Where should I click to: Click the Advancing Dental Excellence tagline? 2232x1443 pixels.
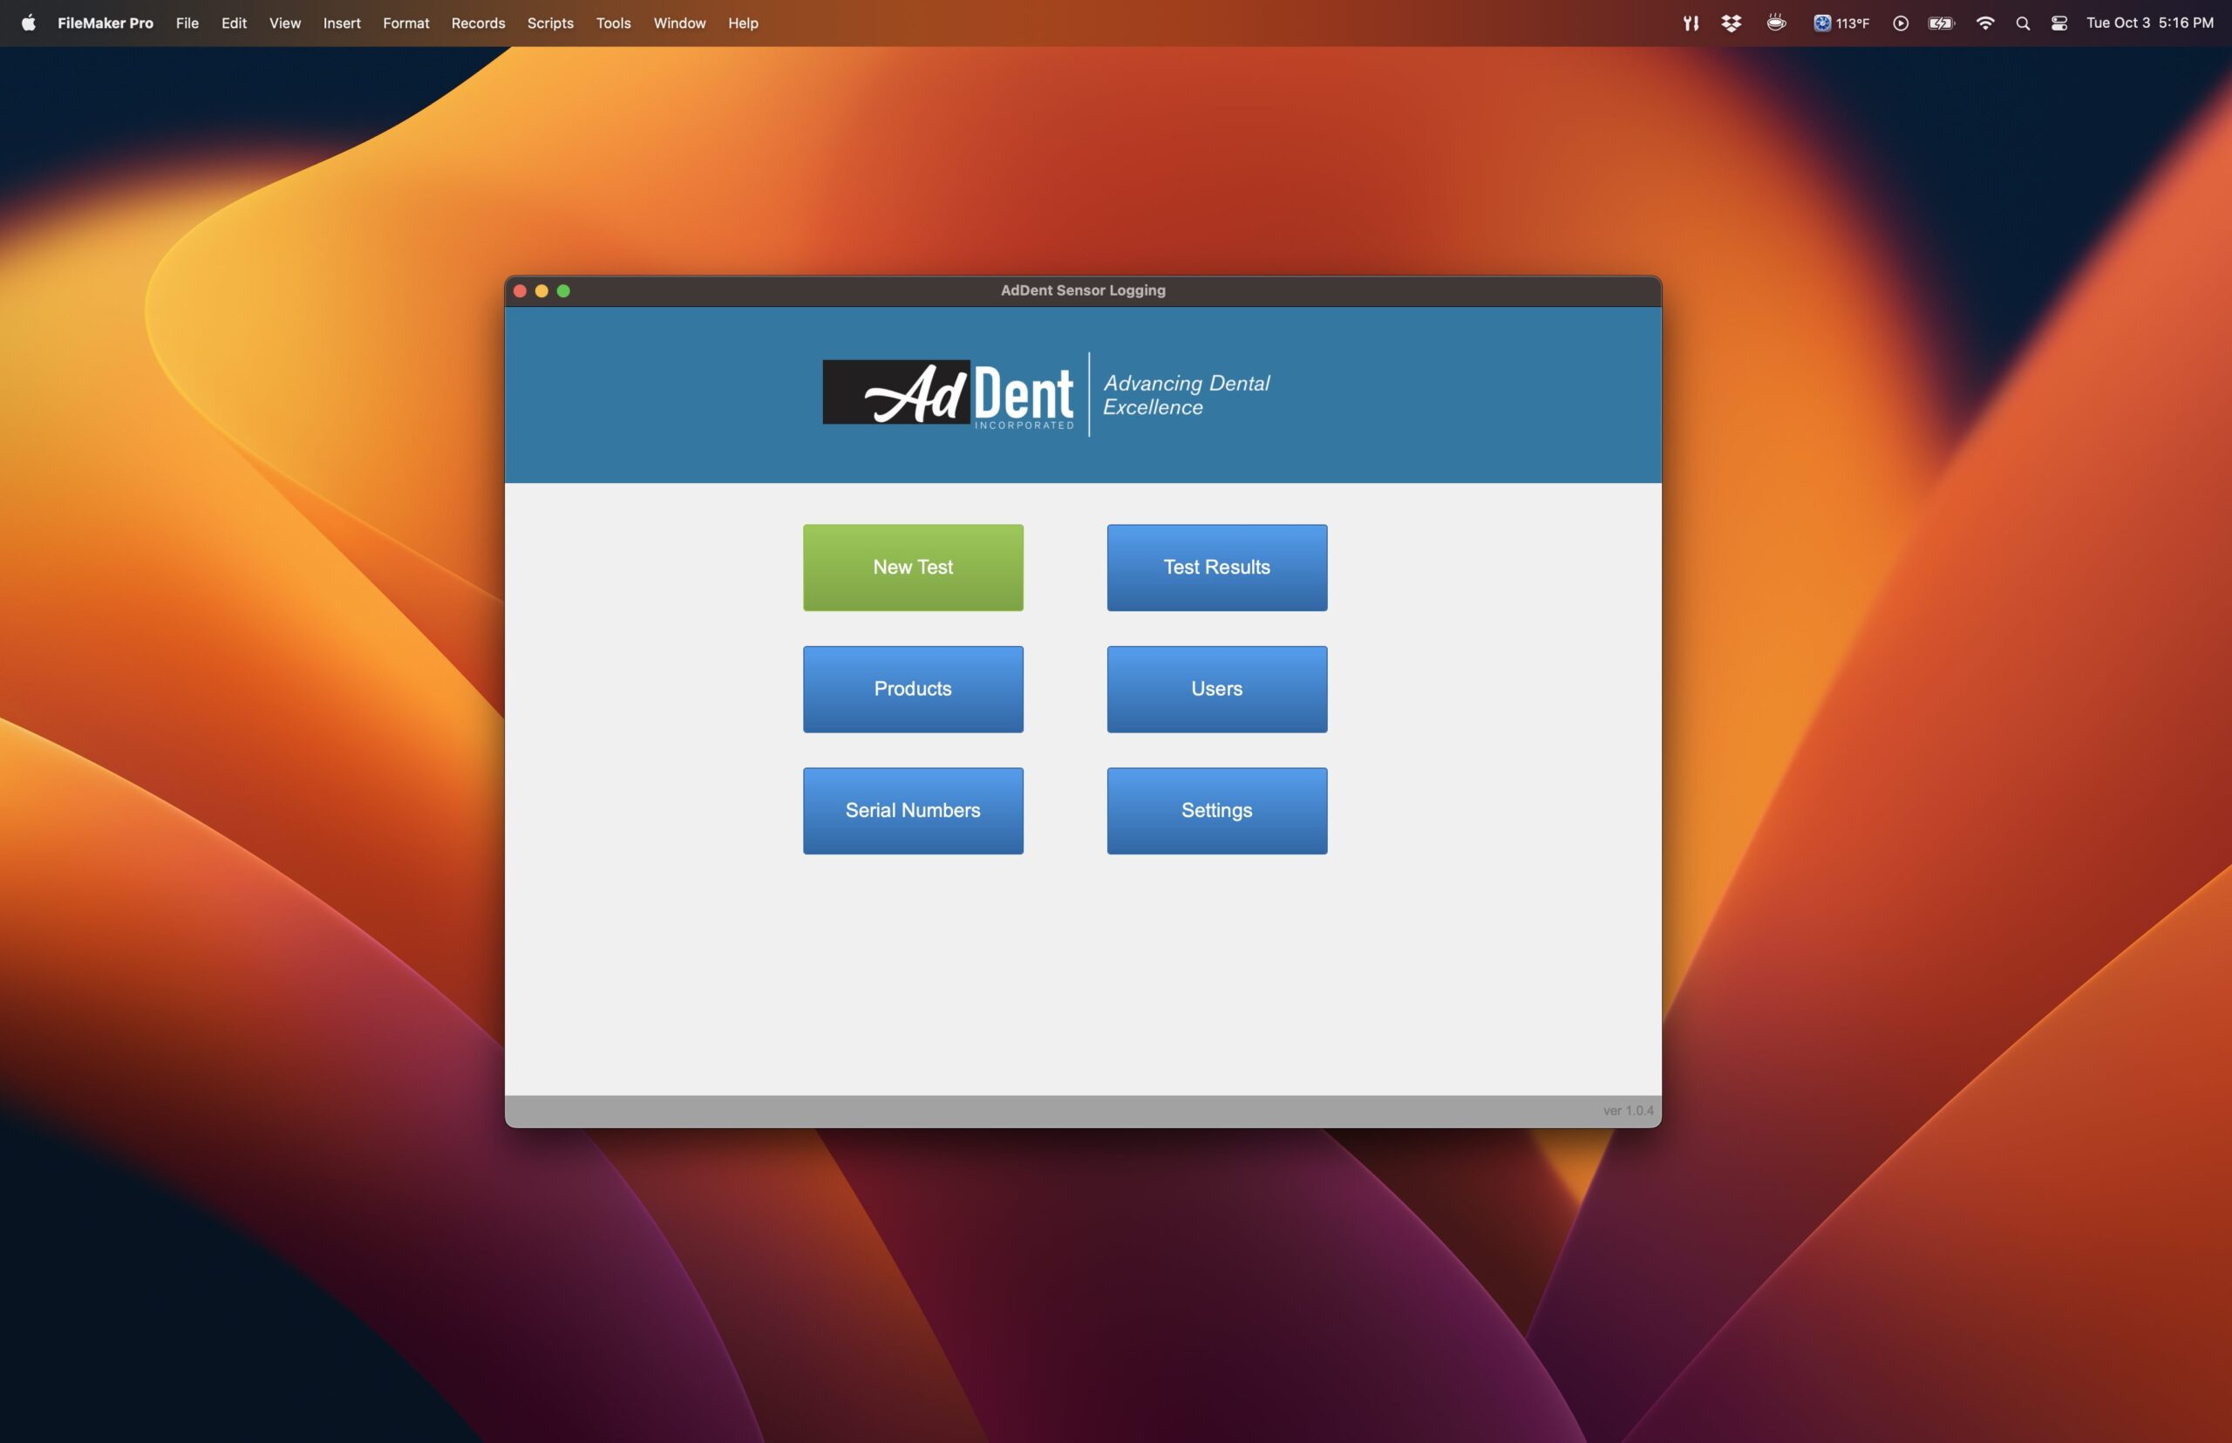point(1187,394)
